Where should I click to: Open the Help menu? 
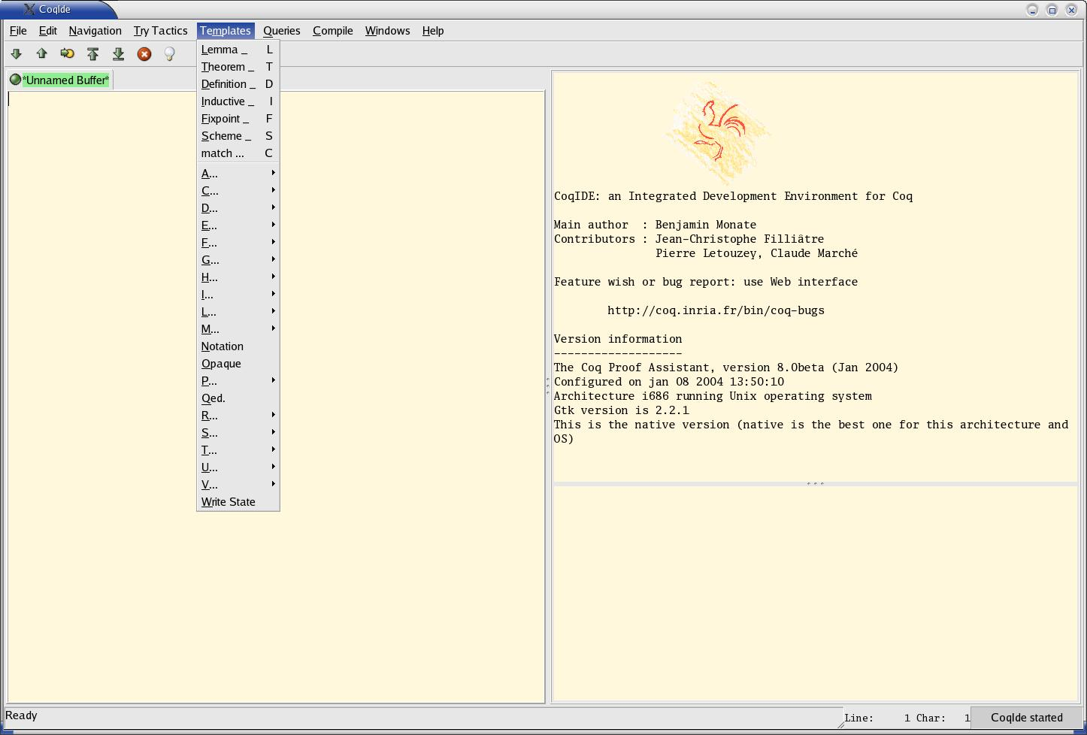click(432, 31)
